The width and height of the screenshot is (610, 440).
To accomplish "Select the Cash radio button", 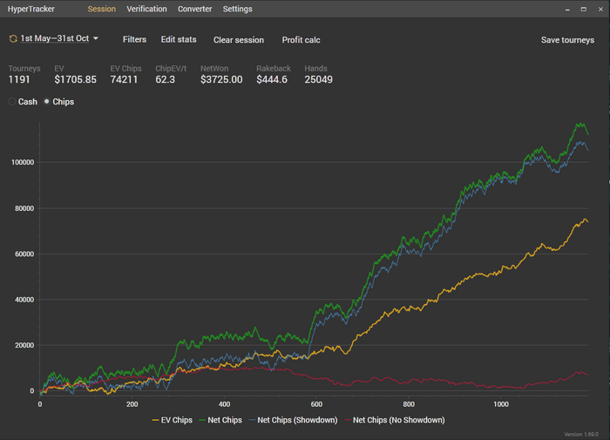I will point(12,102).
